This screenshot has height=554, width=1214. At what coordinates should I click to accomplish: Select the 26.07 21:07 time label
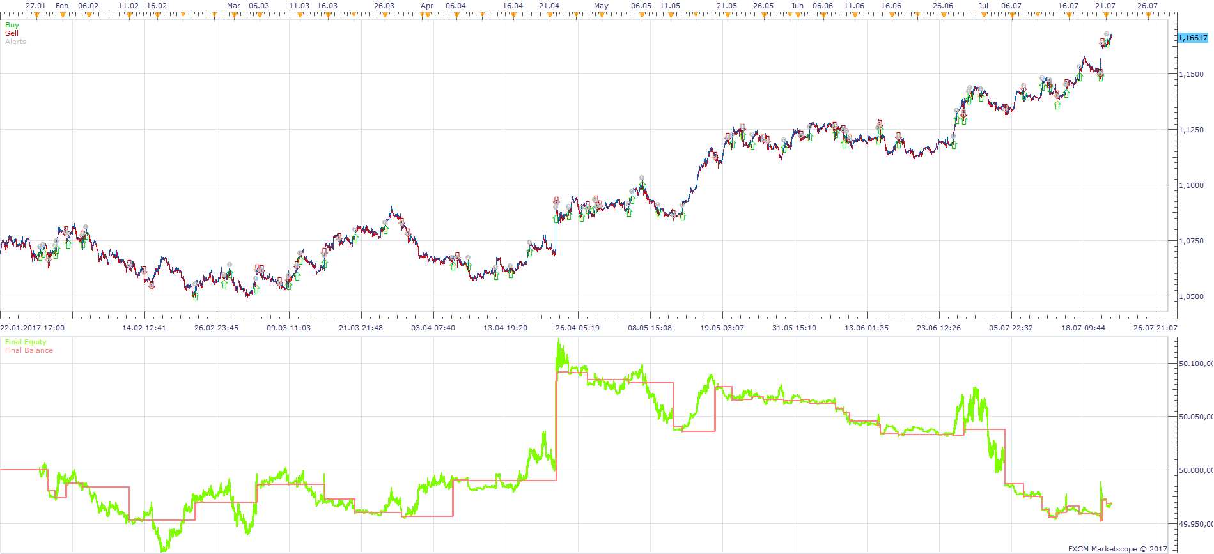(x=1155, y=328)
